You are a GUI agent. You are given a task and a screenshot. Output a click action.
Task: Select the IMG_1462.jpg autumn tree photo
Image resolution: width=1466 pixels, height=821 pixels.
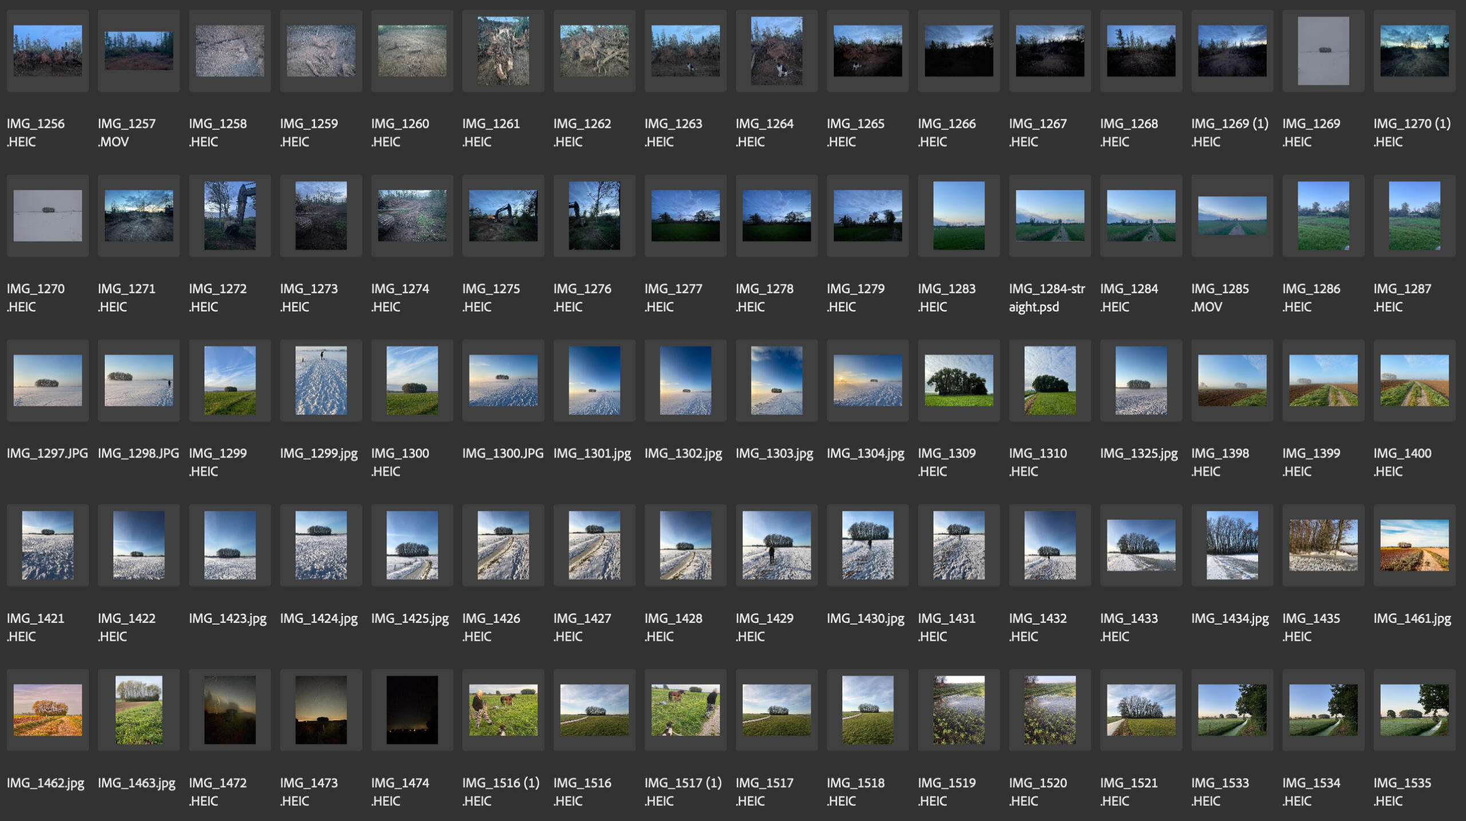click(48, 710)
